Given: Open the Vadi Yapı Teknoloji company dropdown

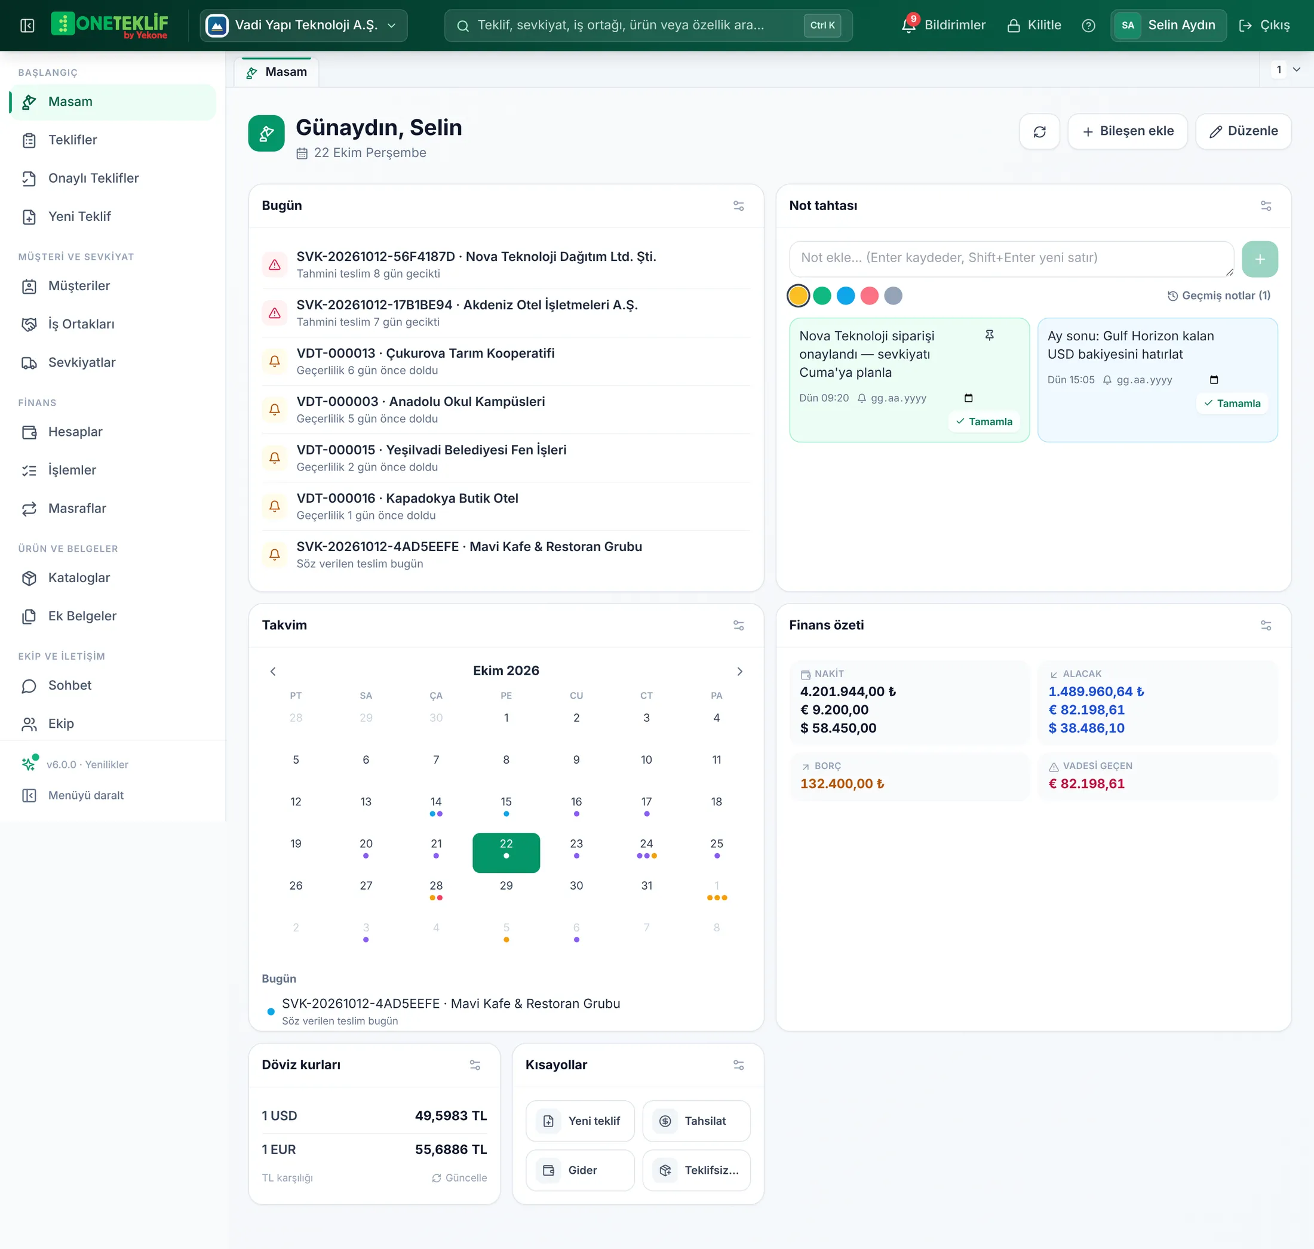Looking at the screenshot, I should 303,25.
